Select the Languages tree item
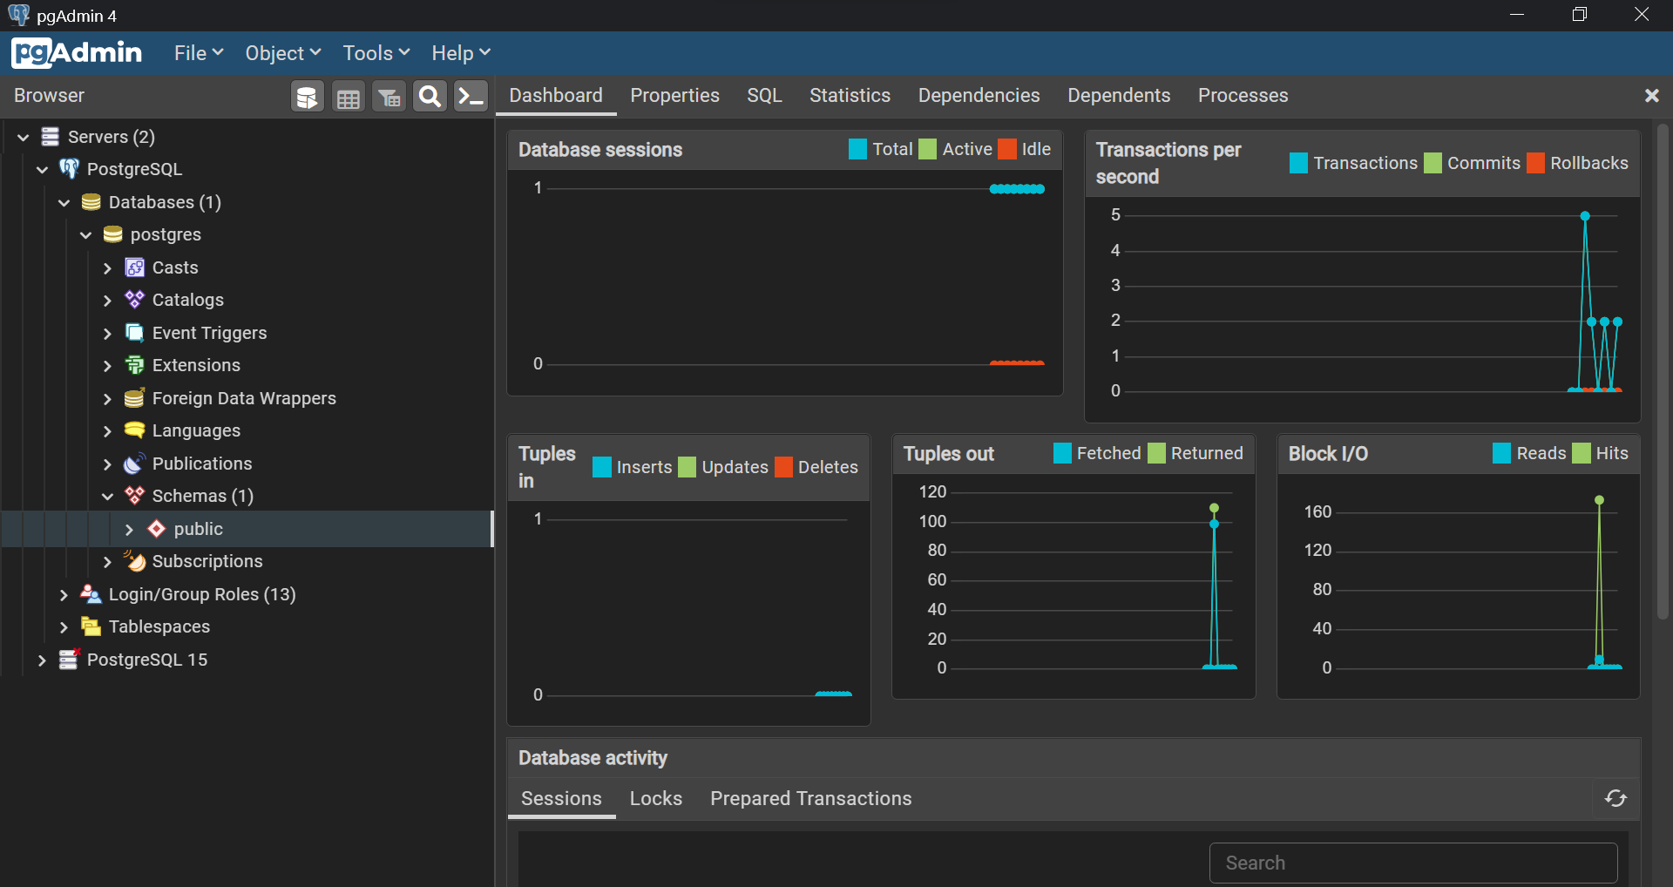The width and height of the screenshot is (1673, 887). [x=196, y=430]
